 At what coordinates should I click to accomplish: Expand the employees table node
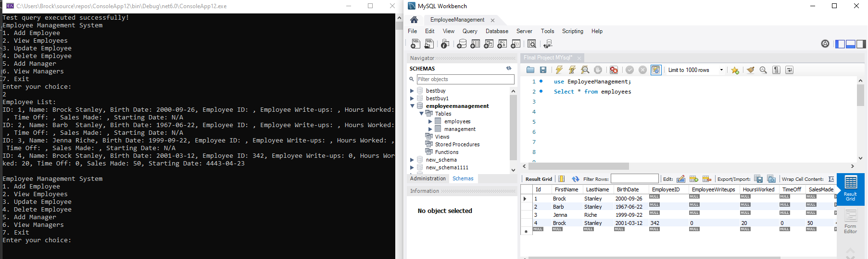[x=430, y=121]
